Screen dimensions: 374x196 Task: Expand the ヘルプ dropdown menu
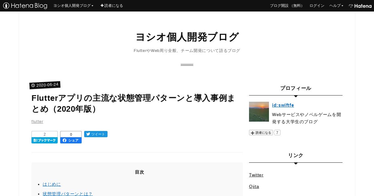pyautogui.click(x=336, y=6)
